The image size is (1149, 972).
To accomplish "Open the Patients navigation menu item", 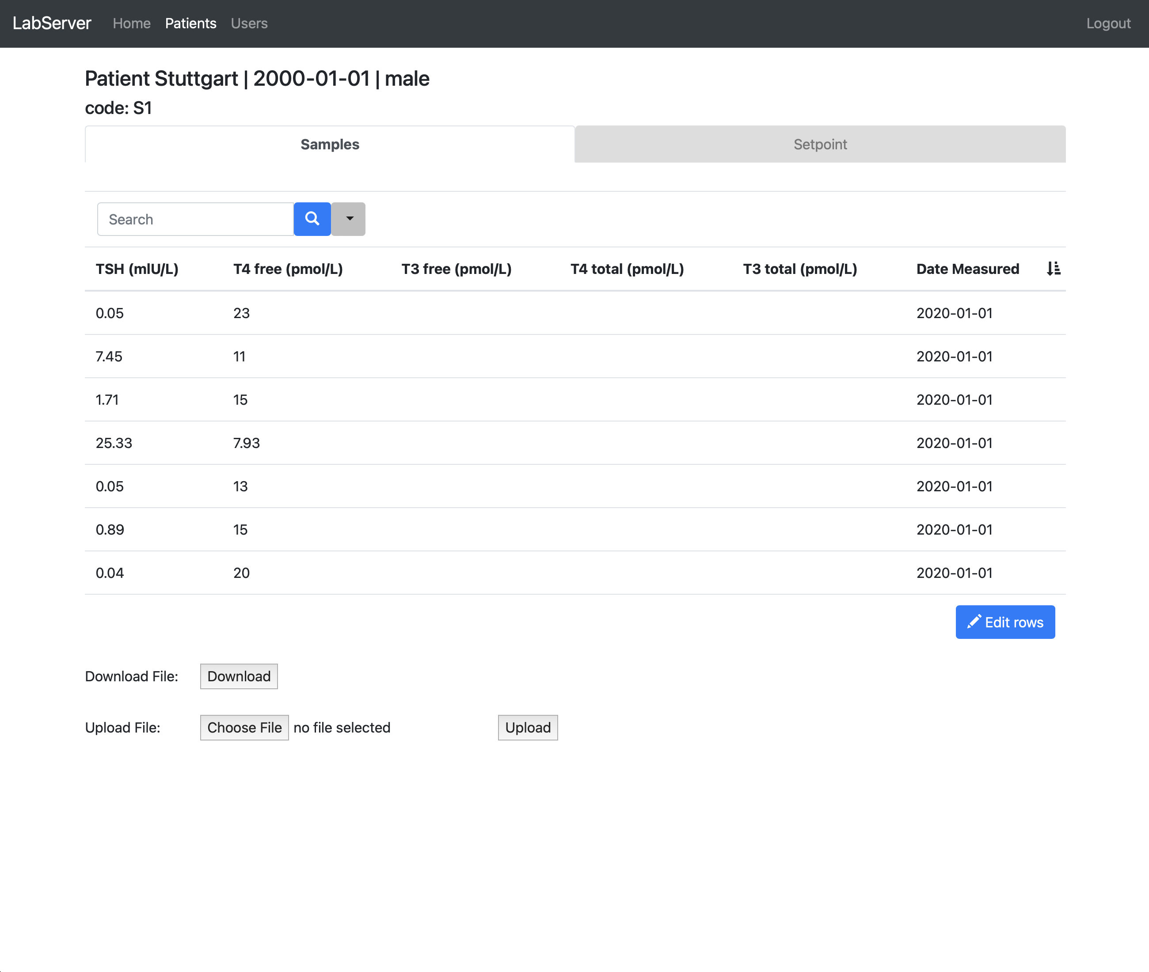I will coord(190,23).
